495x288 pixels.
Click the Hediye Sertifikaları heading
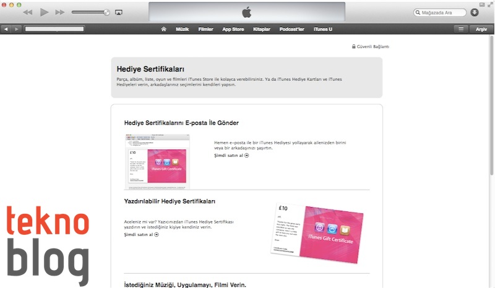click(x=150, y=69)
